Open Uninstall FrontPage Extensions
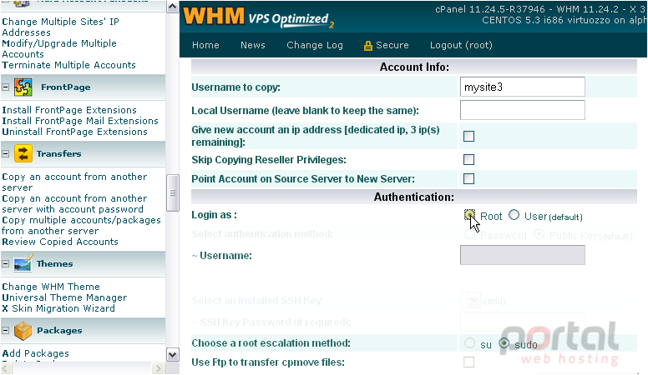Screen dimensions: 648x375 [x=74, y=132]
